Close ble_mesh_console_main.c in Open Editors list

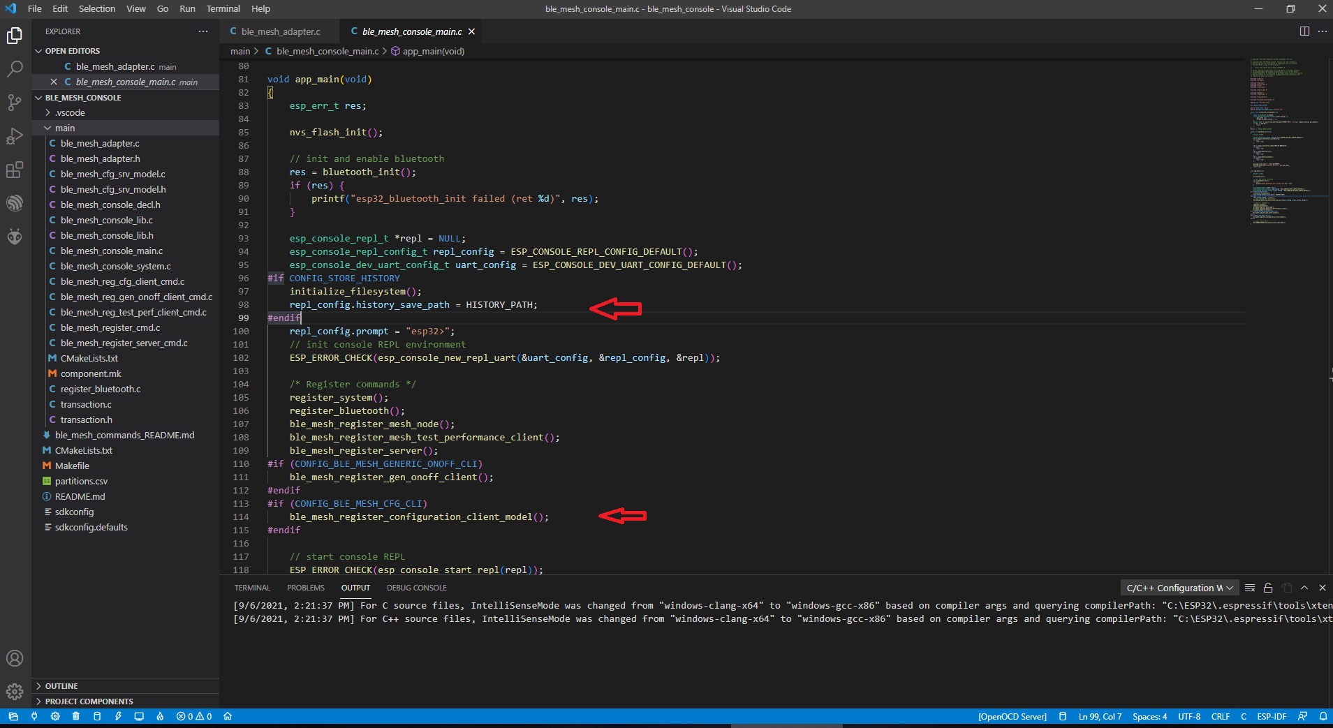[x=54, y=82]
